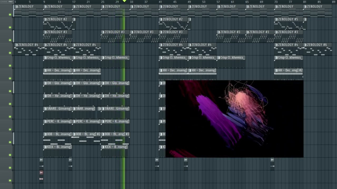
Task: Select the pink automation clip on the bottom track
Action: point(41,176)
